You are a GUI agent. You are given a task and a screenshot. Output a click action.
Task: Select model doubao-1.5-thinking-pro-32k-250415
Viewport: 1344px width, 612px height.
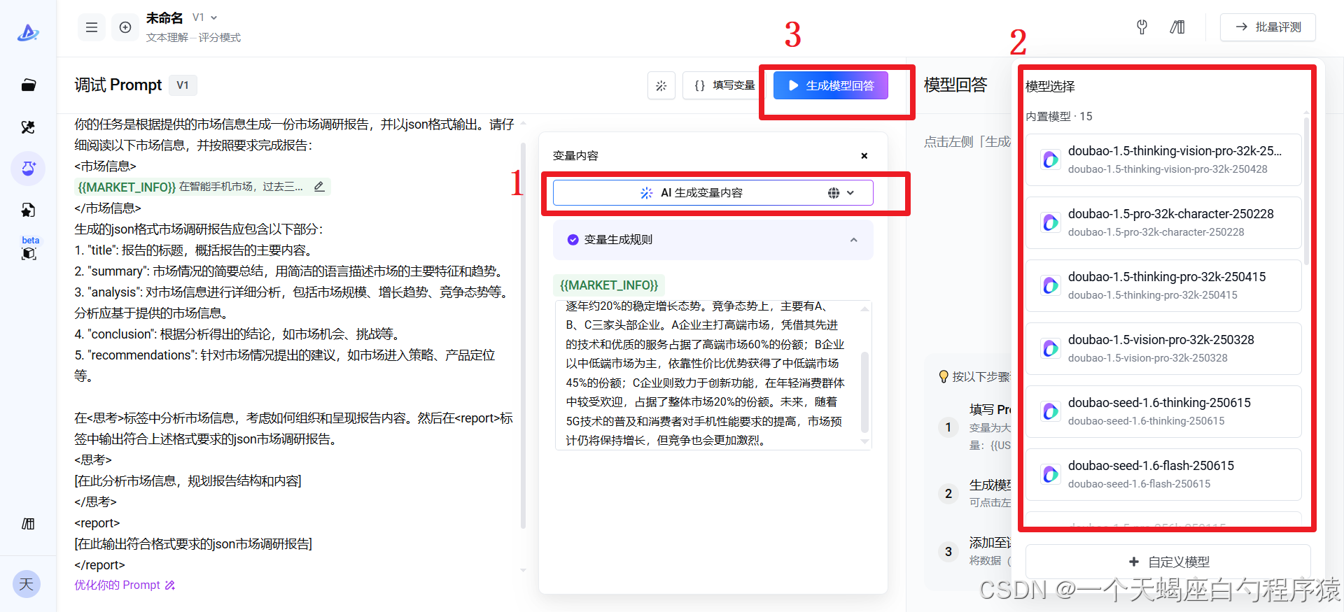pos(1163,285)
